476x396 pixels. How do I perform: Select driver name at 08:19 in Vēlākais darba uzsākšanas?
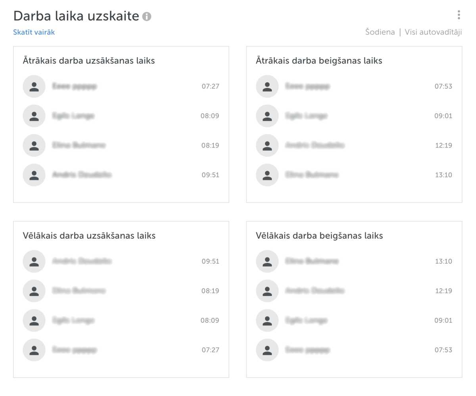pos(79,291)
